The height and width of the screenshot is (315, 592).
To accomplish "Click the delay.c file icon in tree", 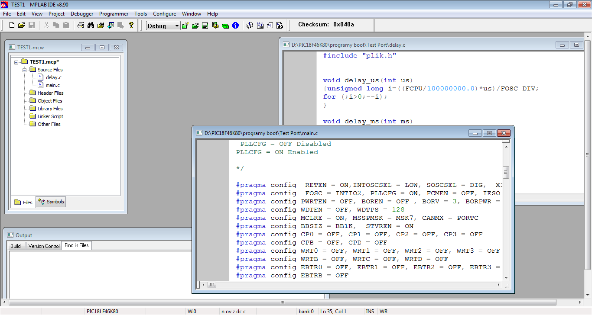I will coord(41,77).
